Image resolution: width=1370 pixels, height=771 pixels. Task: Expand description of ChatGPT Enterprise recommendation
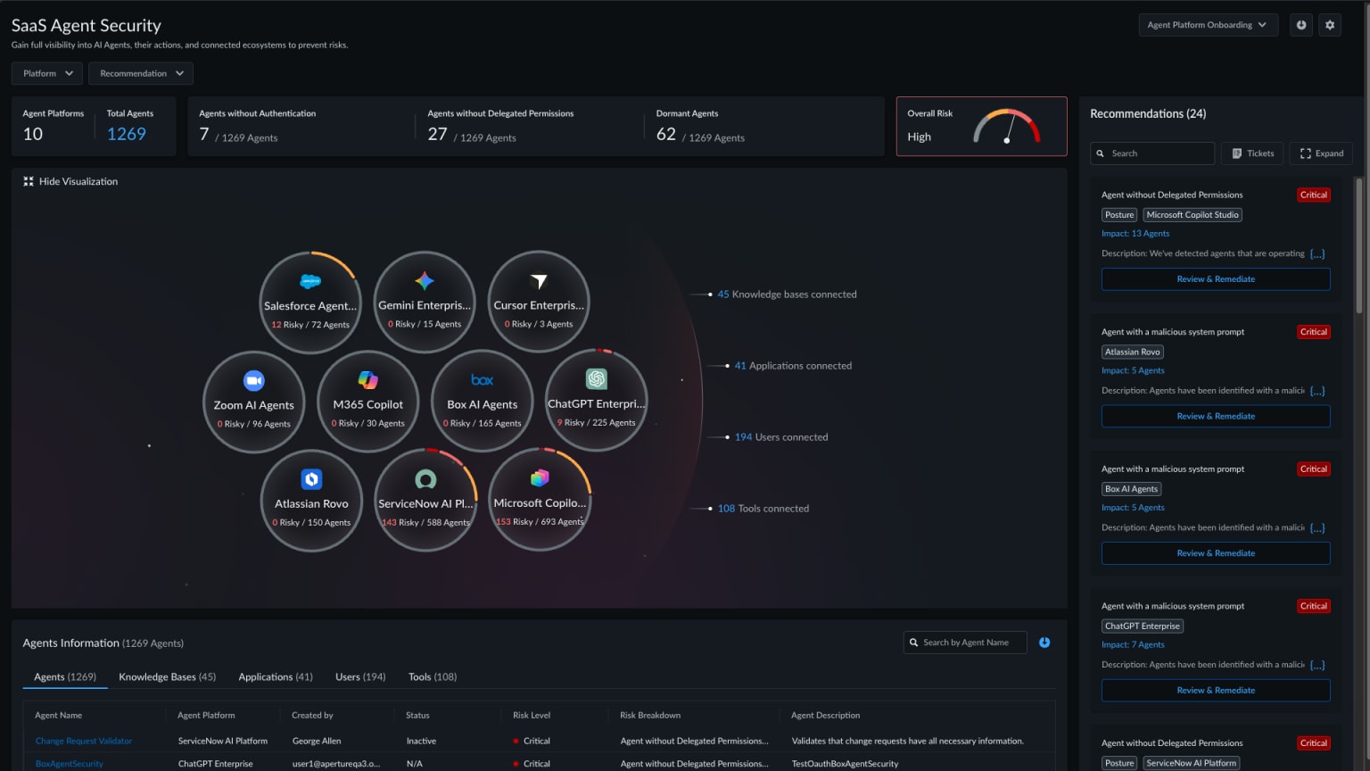tap(1317, 665)
